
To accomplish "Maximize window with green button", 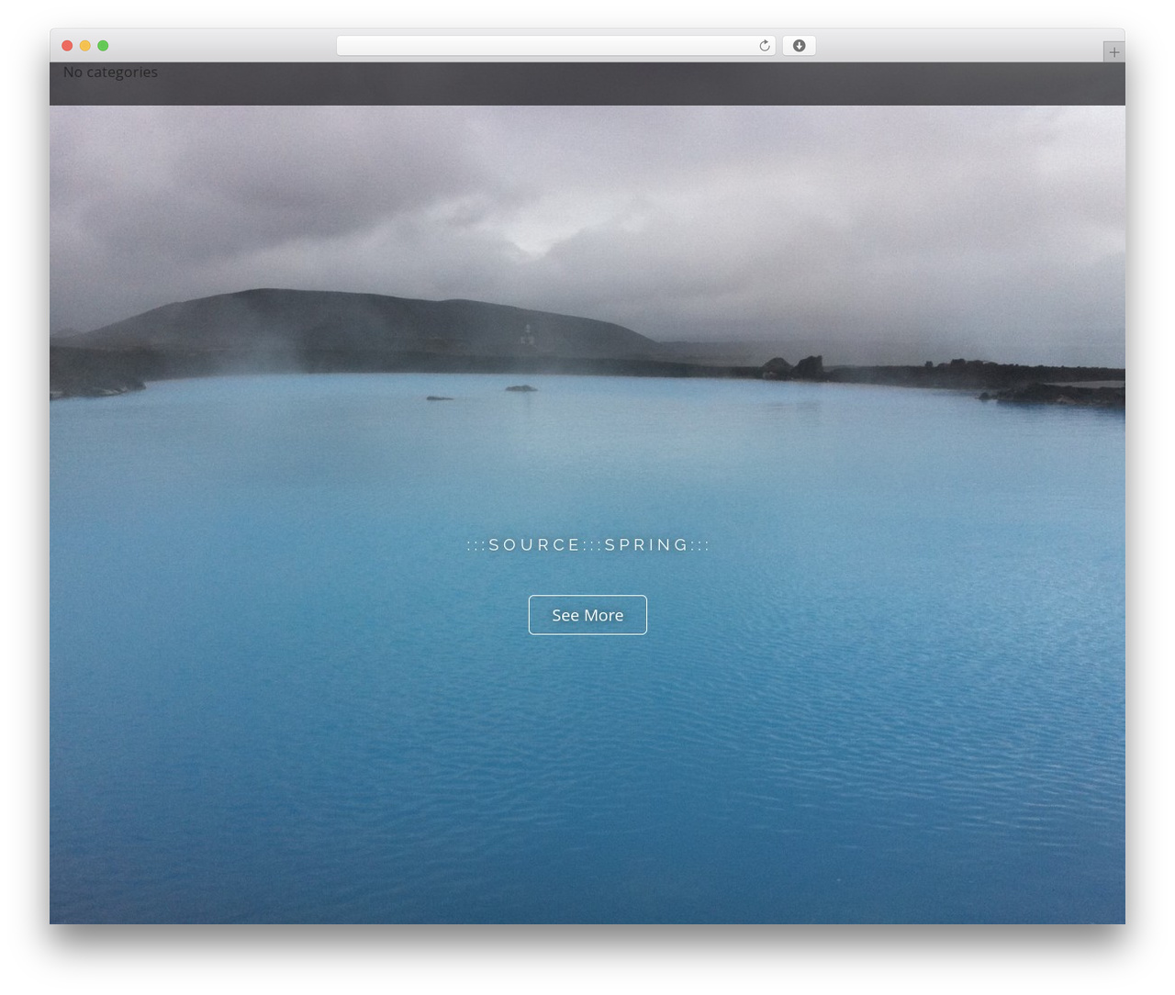I will point(103,46).
